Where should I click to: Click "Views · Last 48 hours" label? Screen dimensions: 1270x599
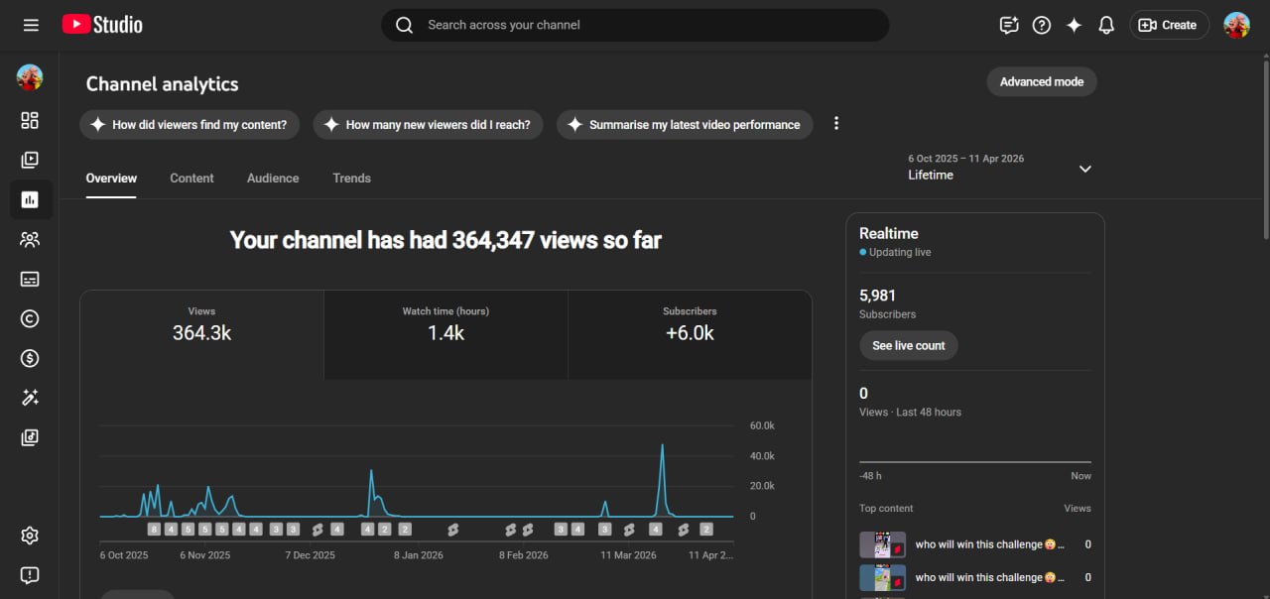coord(910,413)
